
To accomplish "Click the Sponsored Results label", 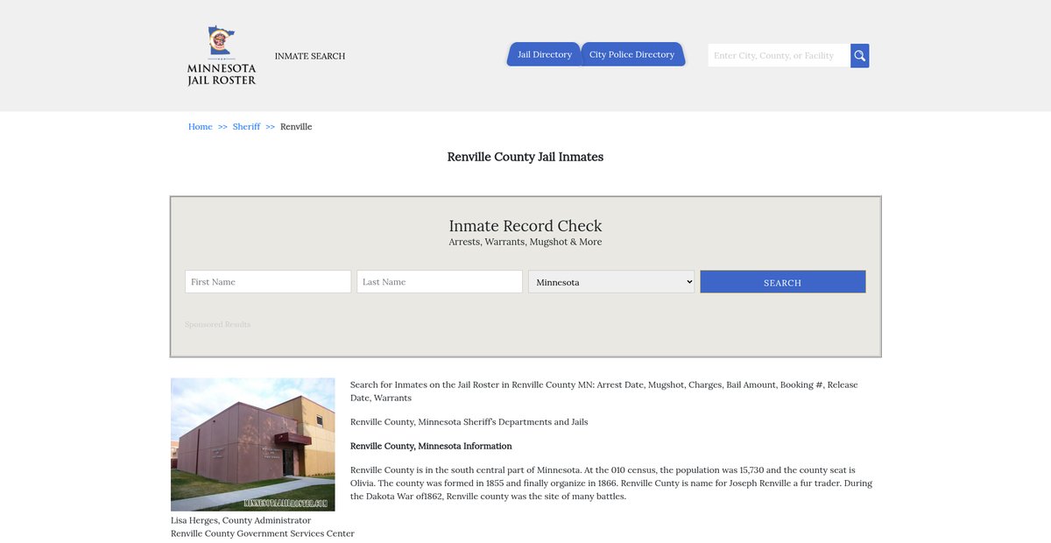I will point(217,325).
